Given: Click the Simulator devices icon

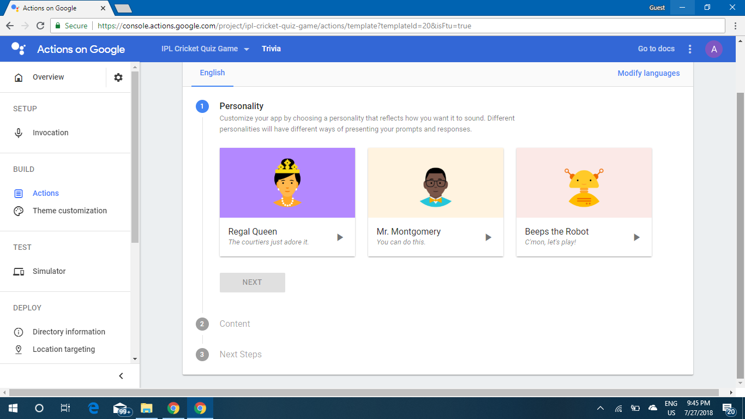Looking at the screenshot, I should [19, 272].
